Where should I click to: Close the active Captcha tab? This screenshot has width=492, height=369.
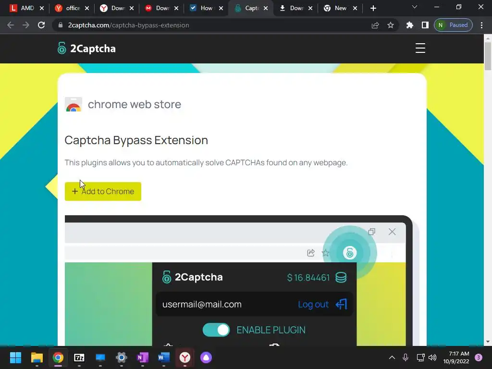[266, 8]
